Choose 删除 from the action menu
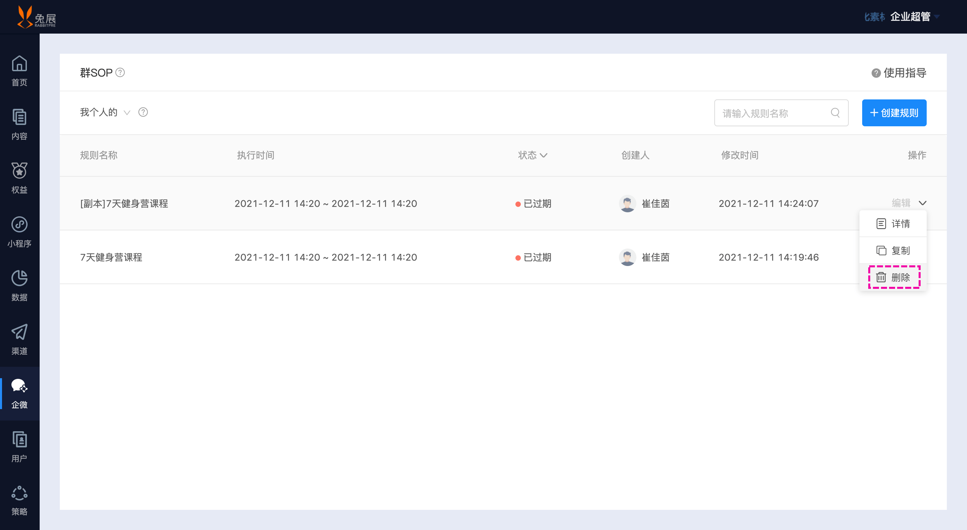 [893, 277]
